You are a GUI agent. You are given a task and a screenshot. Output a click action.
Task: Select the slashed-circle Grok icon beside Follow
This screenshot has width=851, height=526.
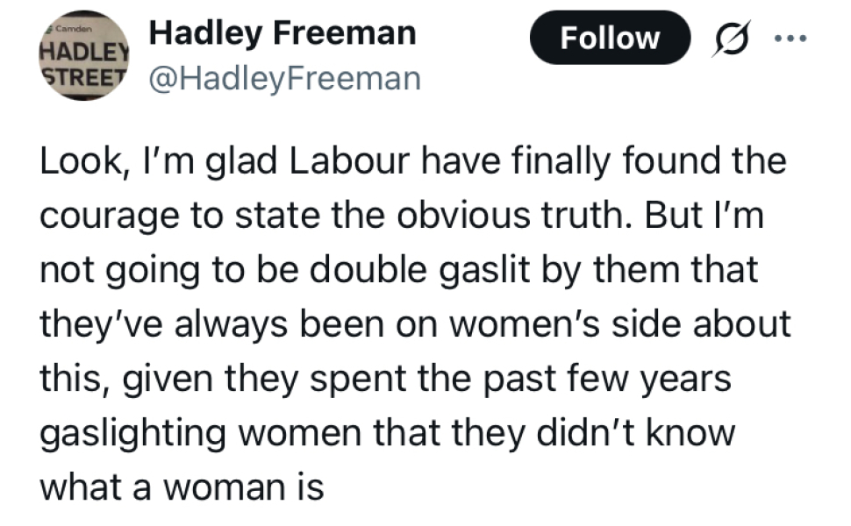pos(730,39)
